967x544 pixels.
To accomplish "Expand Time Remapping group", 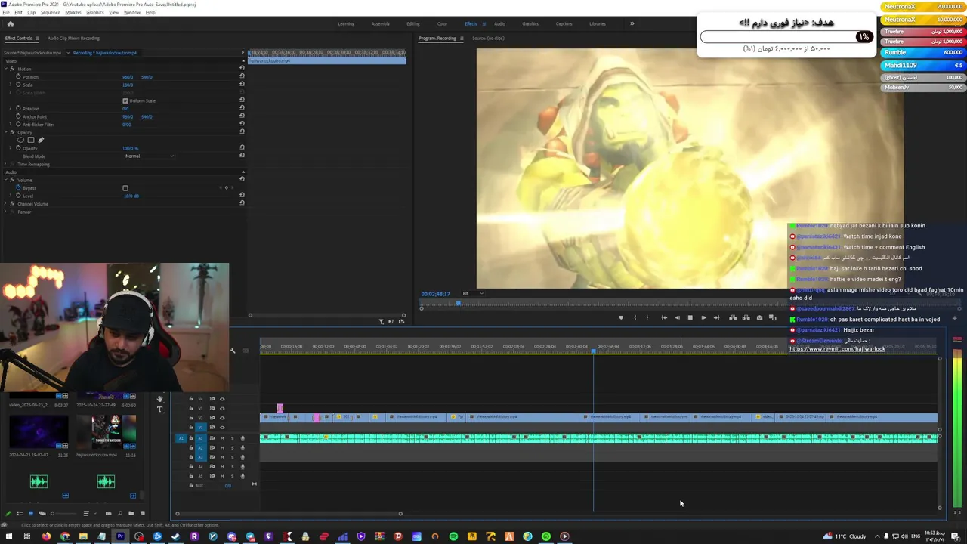I will tap(7, 164).
